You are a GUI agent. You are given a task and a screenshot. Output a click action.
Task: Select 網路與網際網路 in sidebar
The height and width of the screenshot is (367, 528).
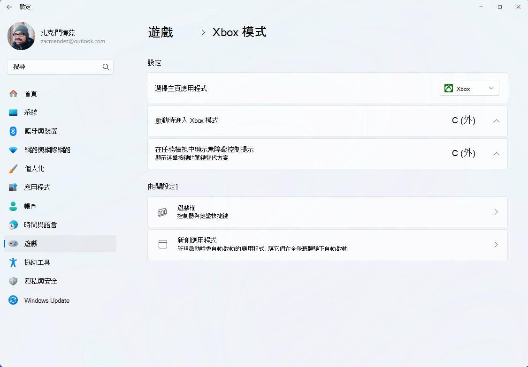tap(60, 150)
